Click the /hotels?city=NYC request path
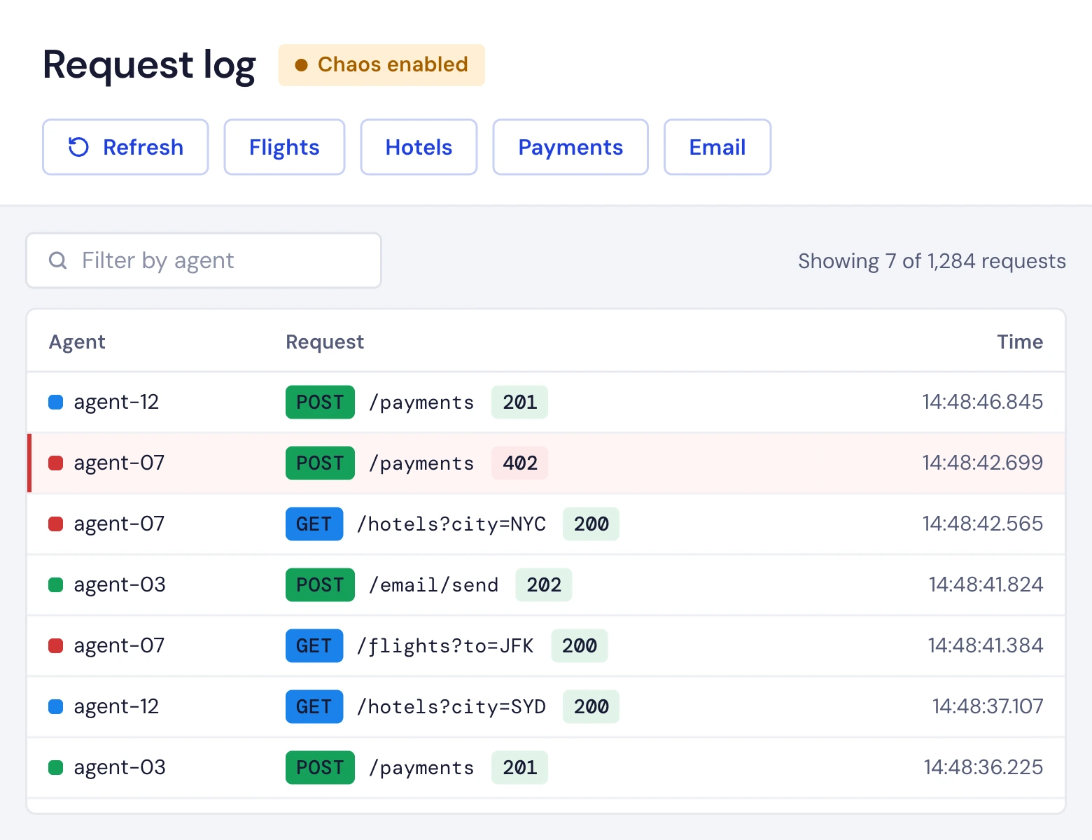This screenshot has width=1092, height=840. pos(451,524)
